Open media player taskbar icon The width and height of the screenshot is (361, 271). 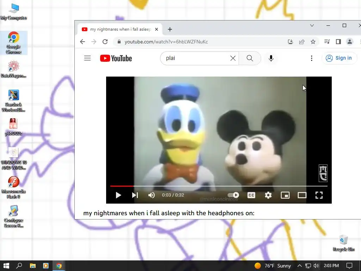point(45,266)
